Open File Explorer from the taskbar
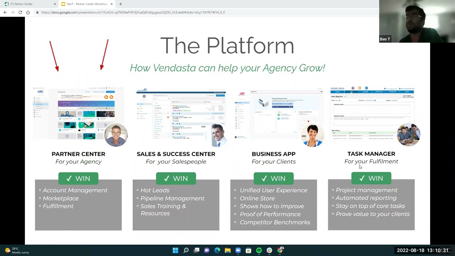Screen dimensions: 455x256 click(x=227, y=250)
